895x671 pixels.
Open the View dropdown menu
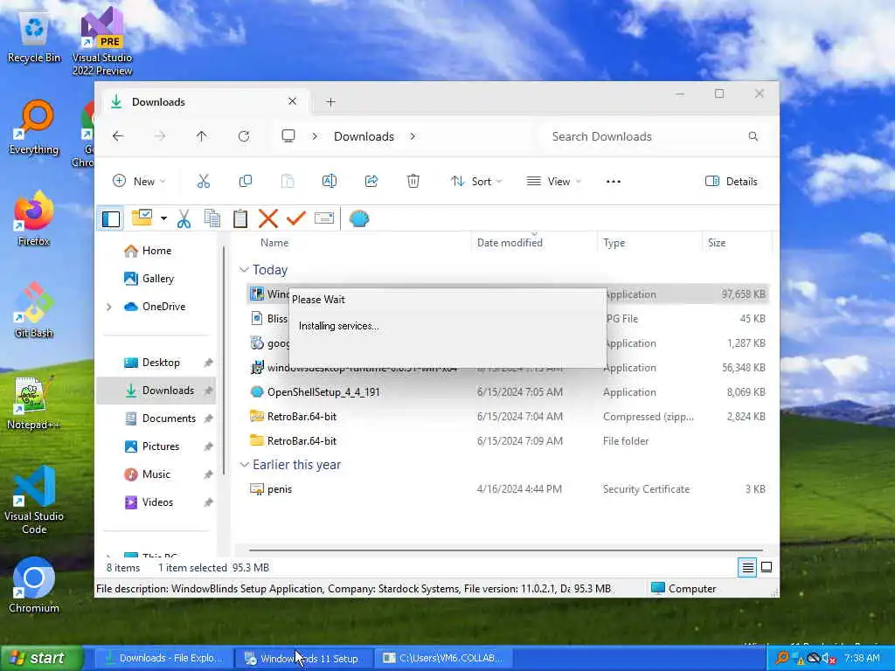(553, 182)
